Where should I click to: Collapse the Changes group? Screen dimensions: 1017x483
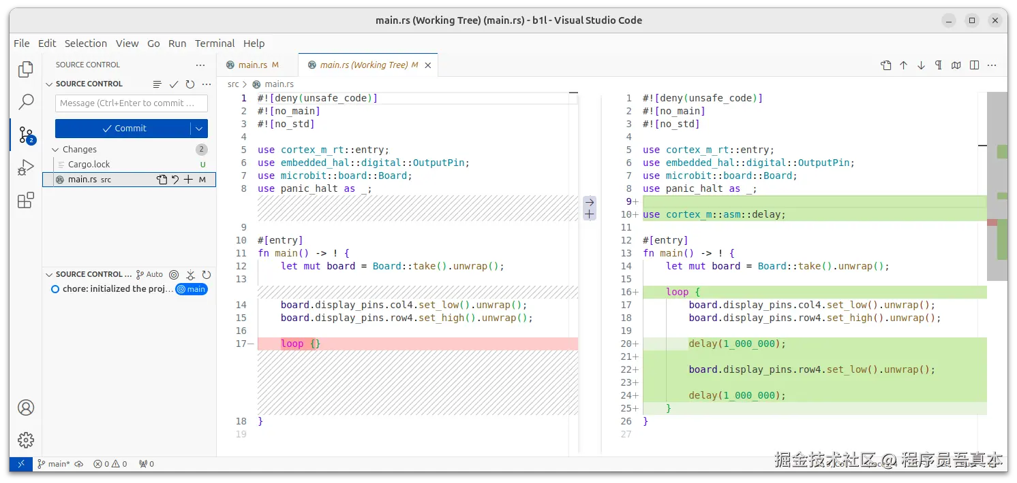(x=55, y=150)
